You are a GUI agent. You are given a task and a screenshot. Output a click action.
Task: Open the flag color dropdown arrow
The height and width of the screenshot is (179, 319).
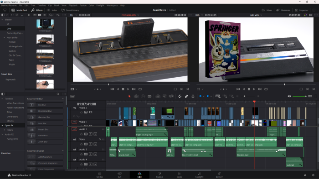[204, 96]
